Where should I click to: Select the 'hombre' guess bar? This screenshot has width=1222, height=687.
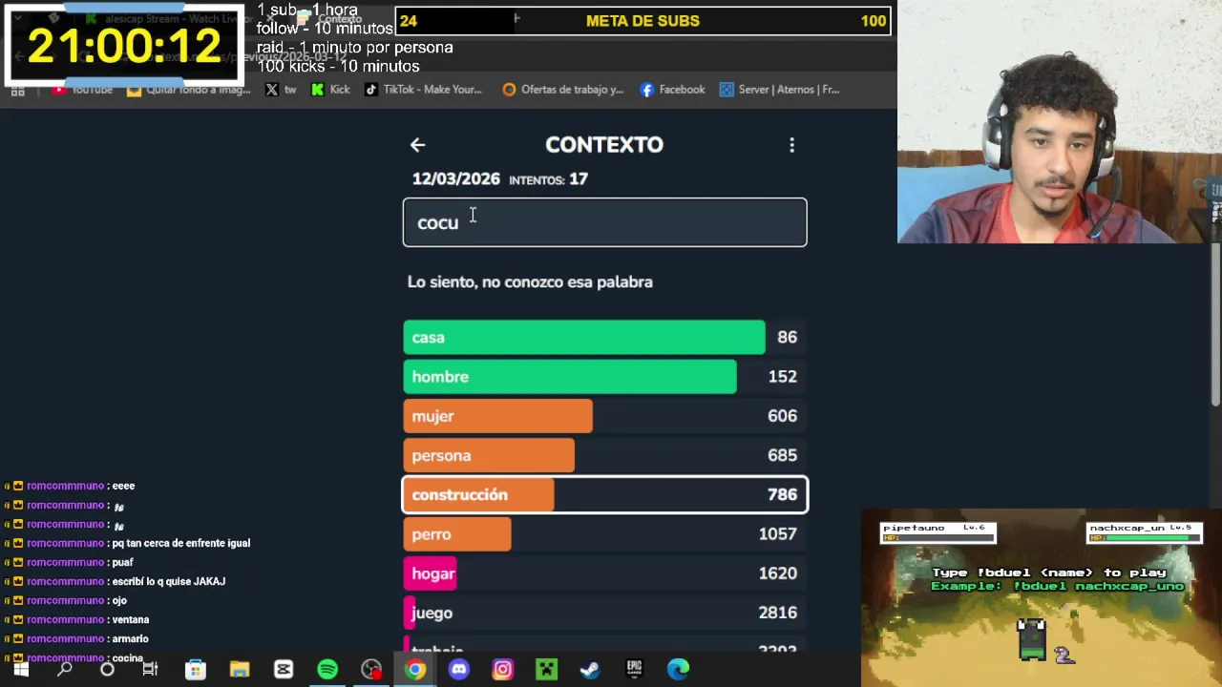(604, 377)
